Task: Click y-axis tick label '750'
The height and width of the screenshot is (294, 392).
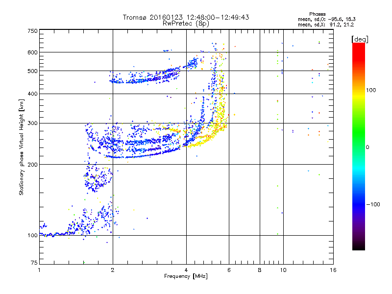Action: pyautogui.click(x=32, y=31)
